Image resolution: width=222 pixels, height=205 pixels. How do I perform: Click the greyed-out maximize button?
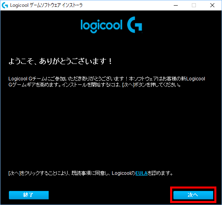[x=194, y=5]
